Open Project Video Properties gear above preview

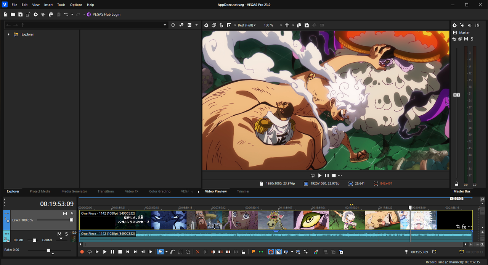pyautogui.click(x=206, y=25)
